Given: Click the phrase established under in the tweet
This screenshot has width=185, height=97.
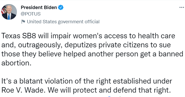Looking at the screenshot, I should [142, 81].
